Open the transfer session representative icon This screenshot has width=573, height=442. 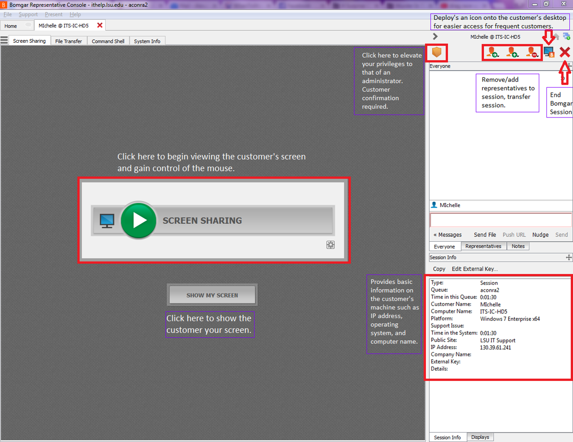pyautogui.click(x=493, y=53)
